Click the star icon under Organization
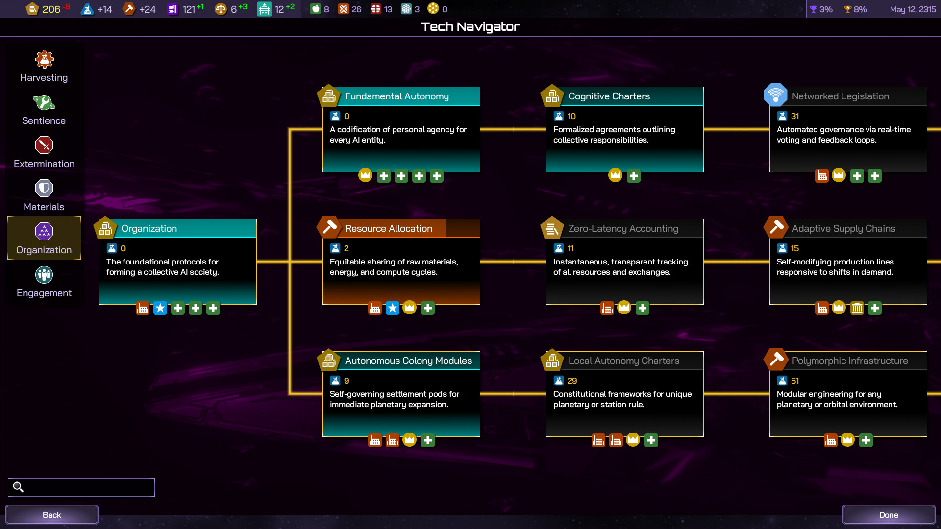The height and width of the screenshot is (529, 941). 160,308
